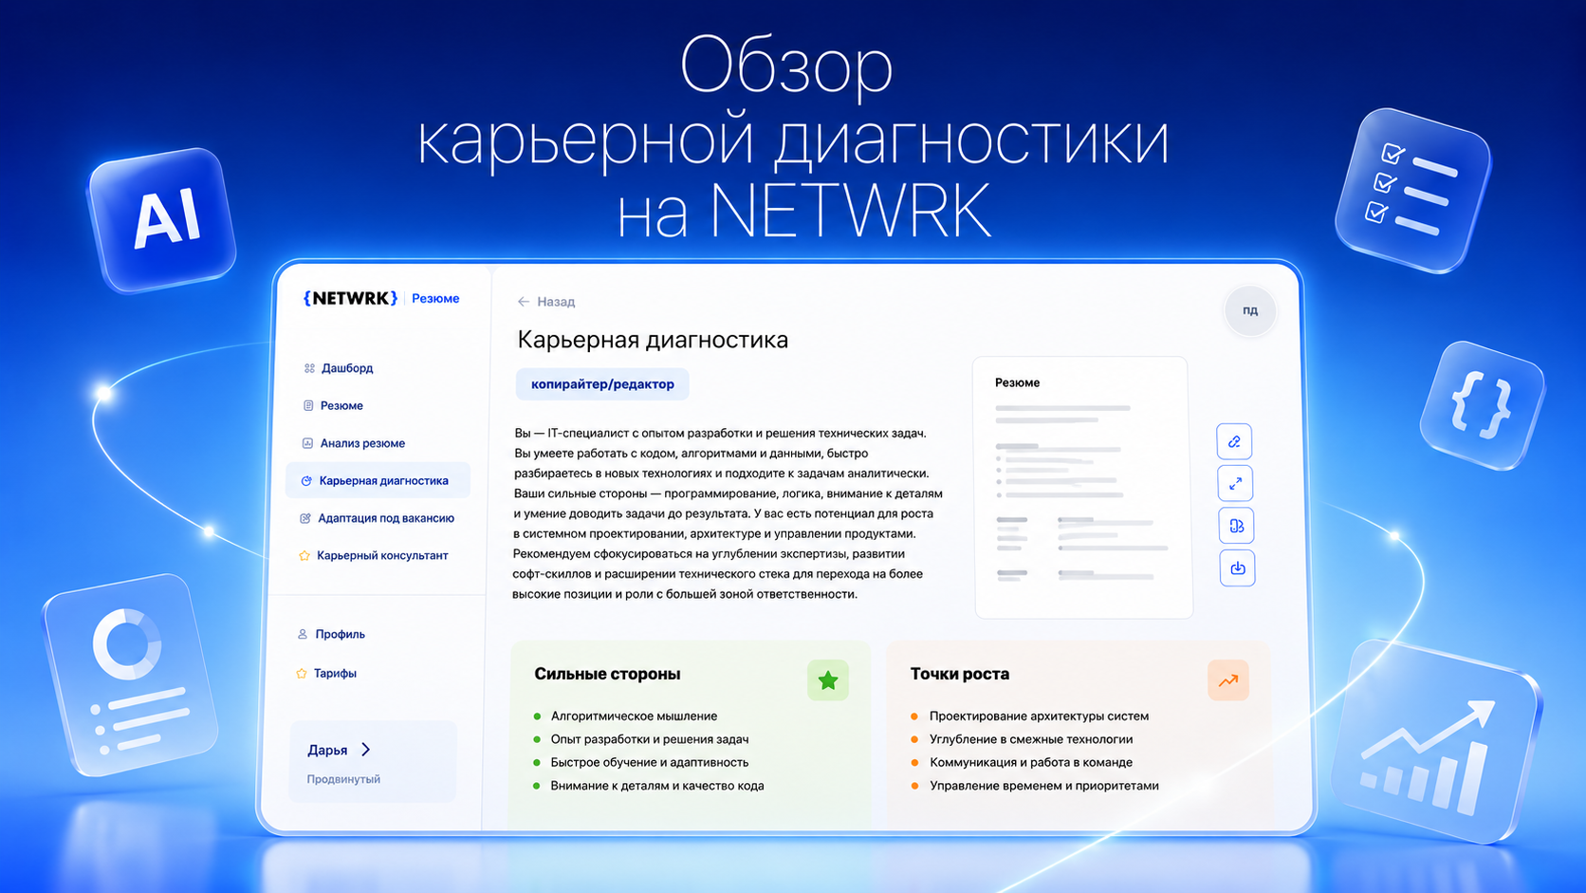Click the star icon beside Карьерный консультант
Image resolution: width=1586 pixels, height=893 pixels.
click(x=304, y=555)
